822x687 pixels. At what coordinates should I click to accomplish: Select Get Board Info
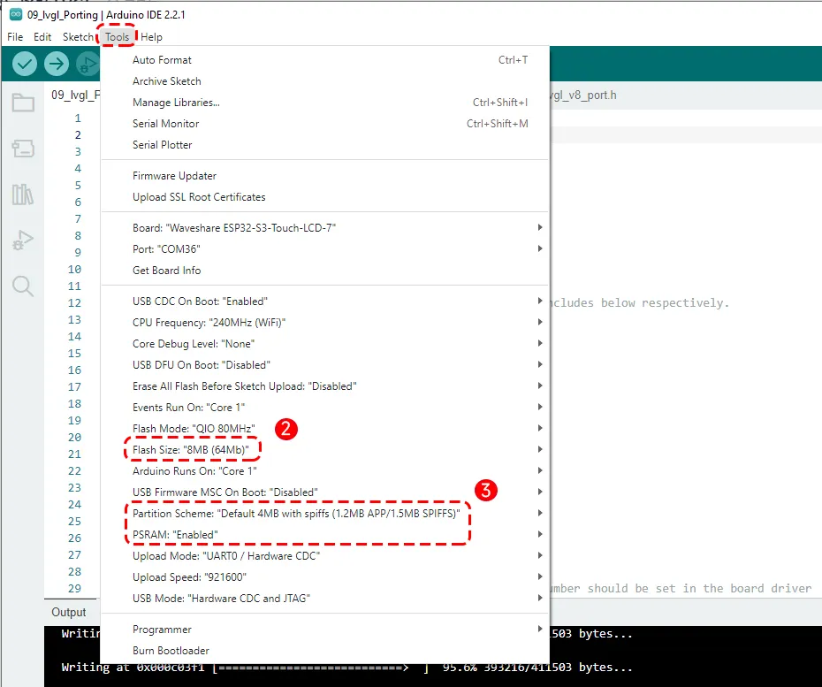tap(166, 271)
